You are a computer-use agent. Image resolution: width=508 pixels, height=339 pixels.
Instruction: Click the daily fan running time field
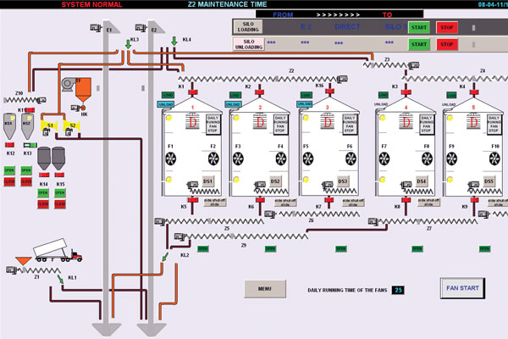pyautogui.click(x=398, y=290)
